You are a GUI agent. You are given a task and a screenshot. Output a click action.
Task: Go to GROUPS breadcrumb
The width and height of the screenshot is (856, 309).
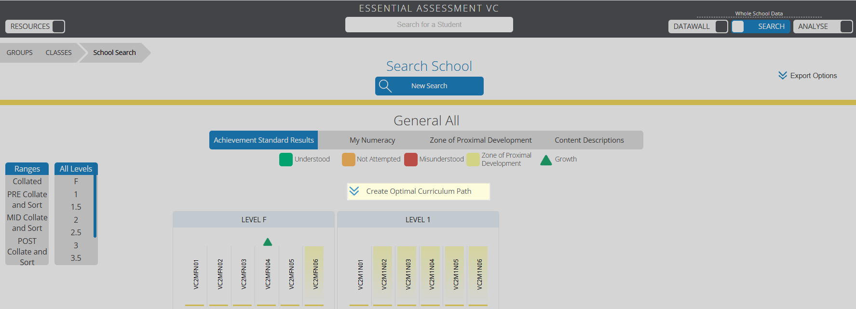[x=20, y=53]
